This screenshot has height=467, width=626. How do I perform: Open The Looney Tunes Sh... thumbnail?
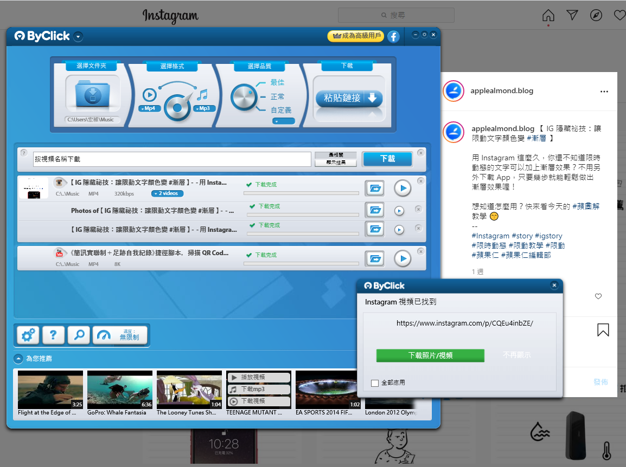(189, 390)
